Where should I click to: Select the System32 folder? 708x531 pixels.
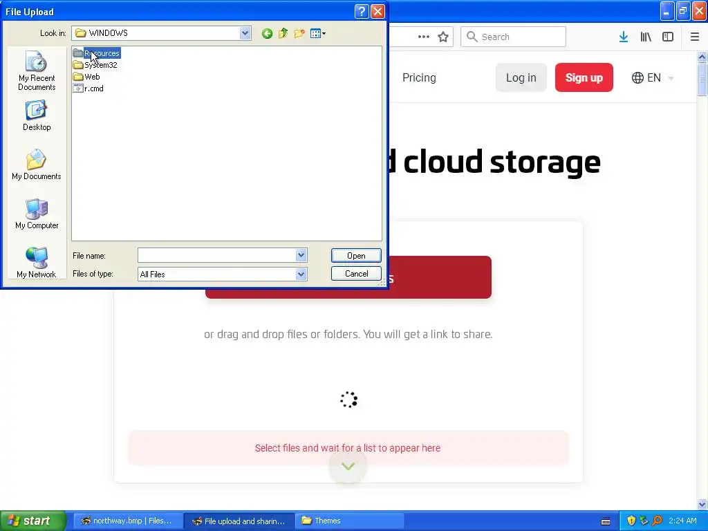[x=95, y=65]
